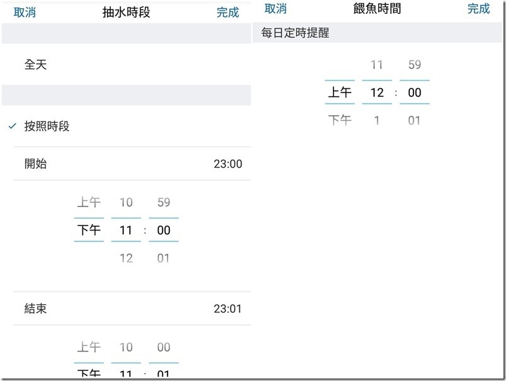
Task: Pick hour 12 in 開始 time picker
Action: [x=126, y=258]
